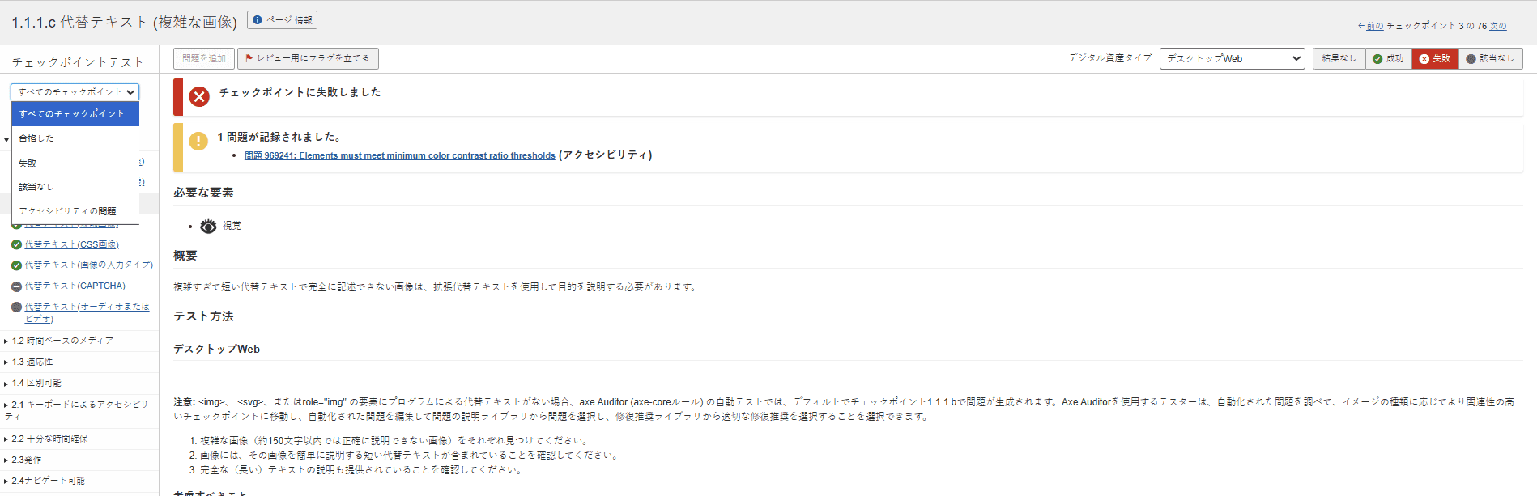
Task: Click the 問題を追加 button
Action: [204, 59]
